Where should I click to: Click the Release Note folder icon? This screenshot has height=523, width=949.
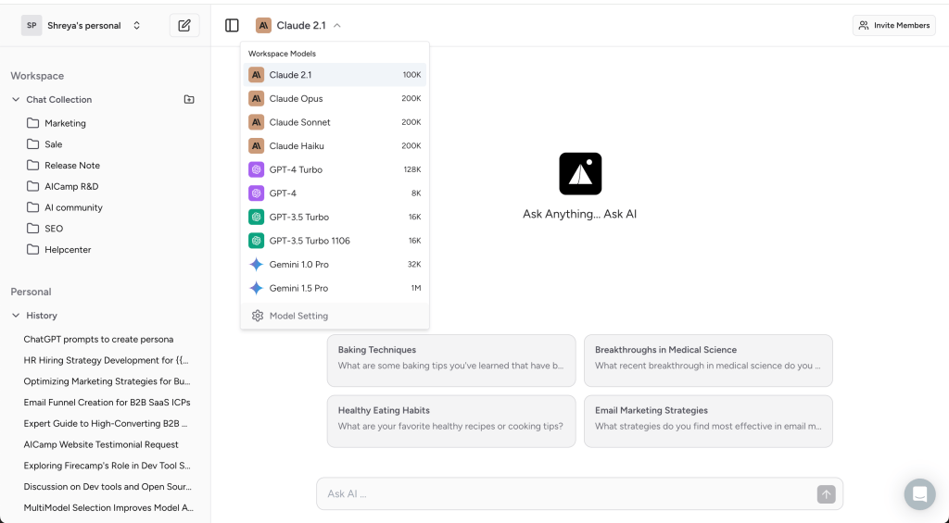click(32, 165)
